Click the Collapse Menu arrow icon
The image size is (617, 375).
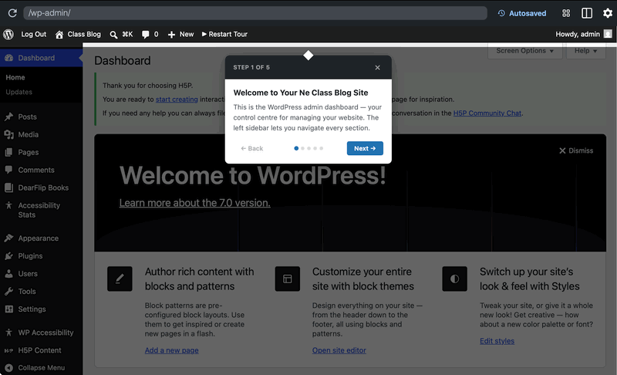coord(8,367)
